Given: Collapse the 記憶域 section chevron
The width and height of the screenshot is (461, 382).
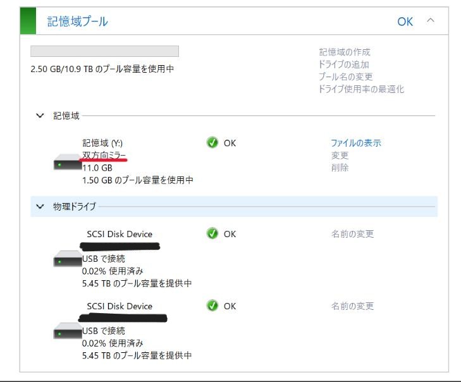Looking at the screenshot, I should (40, 116).
